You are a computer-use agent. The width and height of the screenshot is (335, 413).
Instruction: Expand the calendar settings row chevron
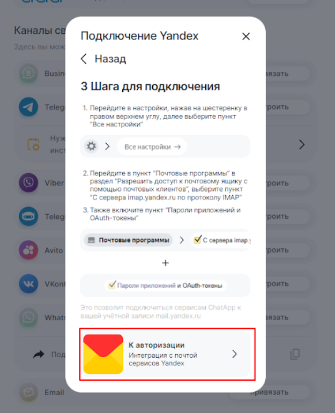coord(302,145)
